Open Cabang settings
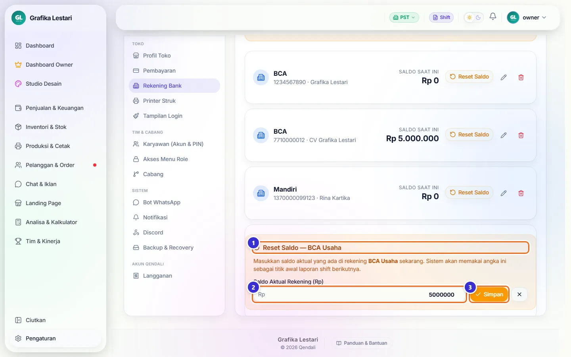Screen dimensions: 571x357 point(174,174)
